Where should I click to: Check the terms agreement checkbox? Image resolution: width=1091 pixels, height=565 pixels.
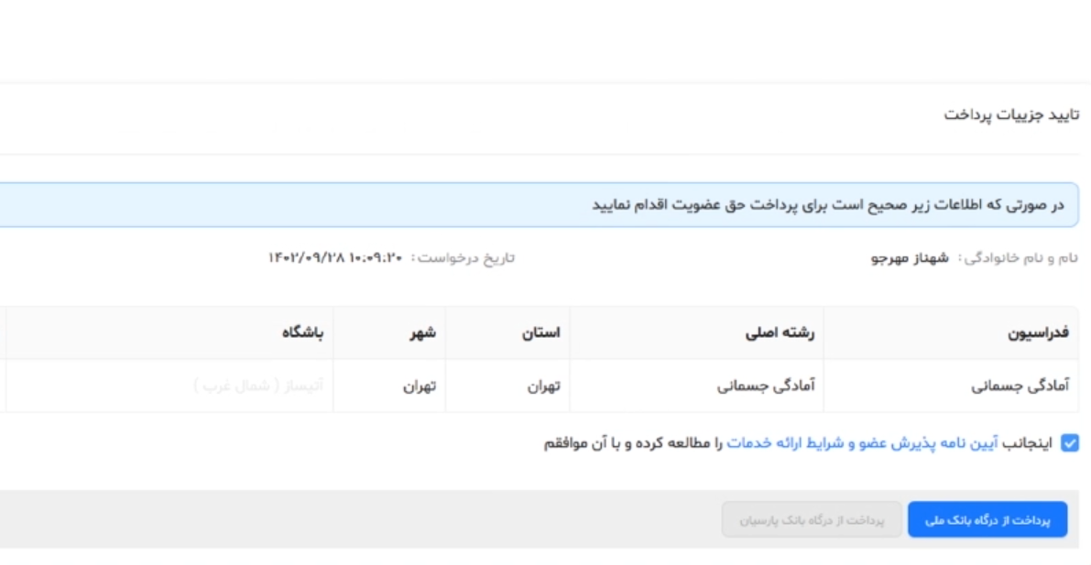(x=1069, y=444)
